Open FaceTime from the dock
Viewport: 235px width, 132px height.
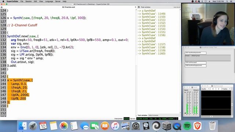pyautogui.click(x=95, y=126)
